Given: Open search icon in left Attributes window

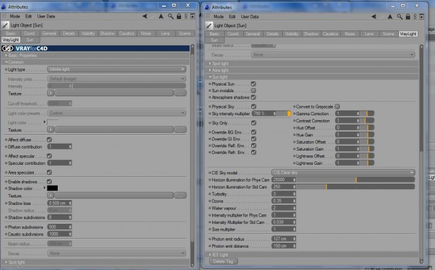Looking at the screenshot, I should [x=171, y=16].
